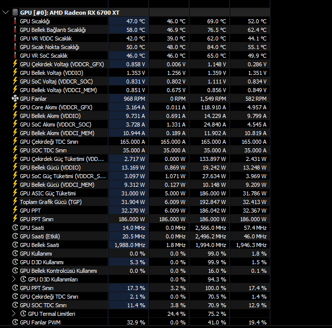Click the clock icon beside GPU D3D Kullanımı

click(x=15, y=262)
